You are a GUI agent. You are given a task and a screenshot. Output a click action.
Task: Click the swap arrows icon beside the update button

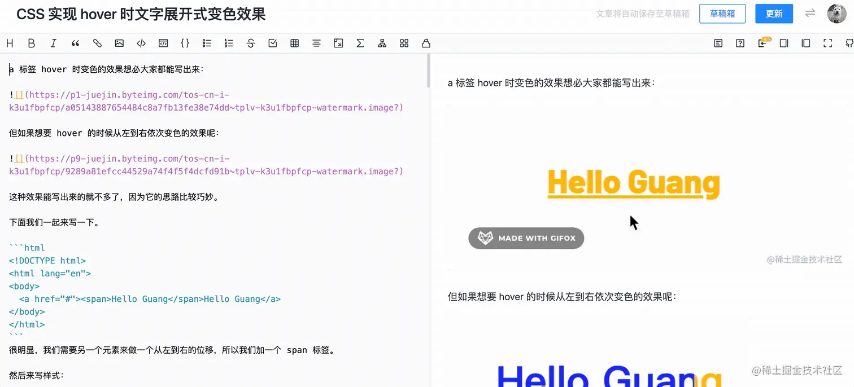(810, 13)
